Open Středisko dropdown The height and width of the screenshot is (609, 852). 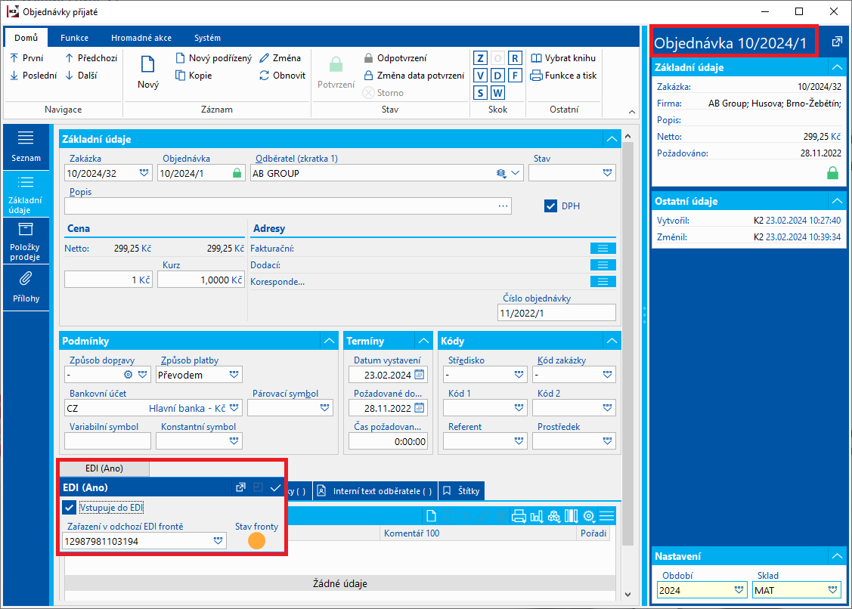[519, 375]
